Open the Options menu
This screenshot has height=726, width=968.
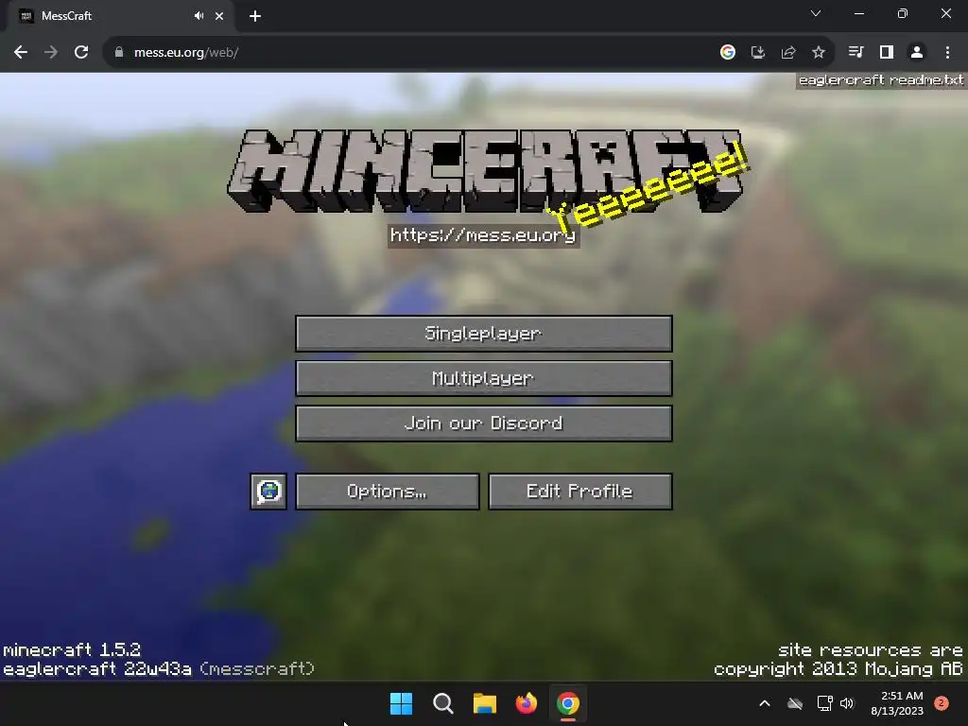pos(387,492)
